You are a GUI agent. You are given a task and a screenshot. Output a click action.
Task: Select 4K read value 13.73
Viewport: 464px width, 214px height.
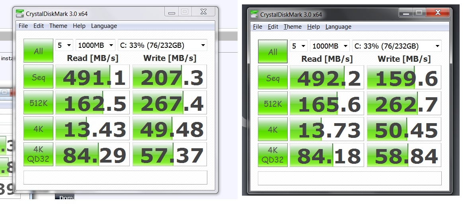327,129
